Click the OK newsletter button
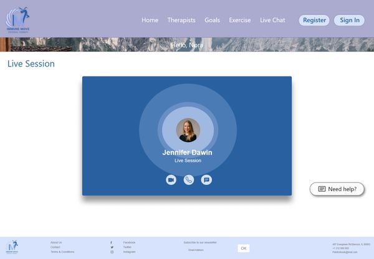This screenshot has width=374, height=259. (244, 248)
